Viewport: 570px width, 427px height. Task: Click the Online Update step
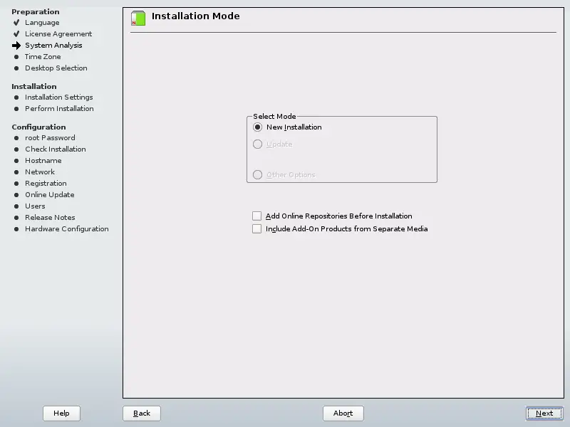click(x=50, y=194)
